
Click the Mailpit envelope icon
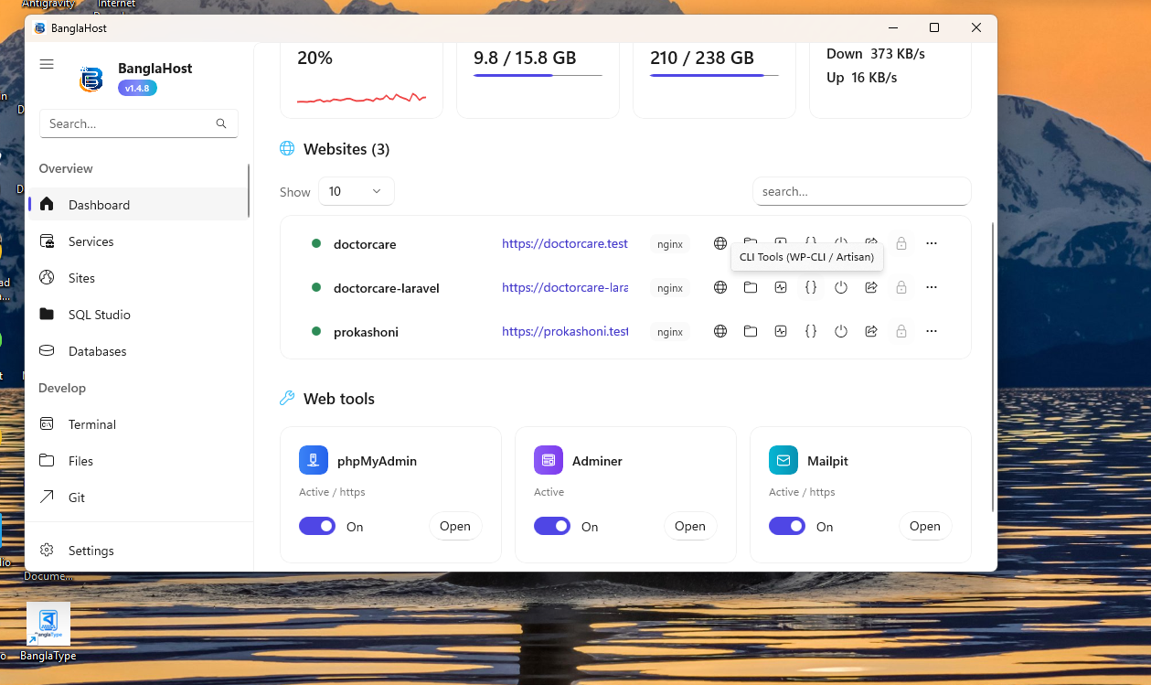[x=783, y=460]
